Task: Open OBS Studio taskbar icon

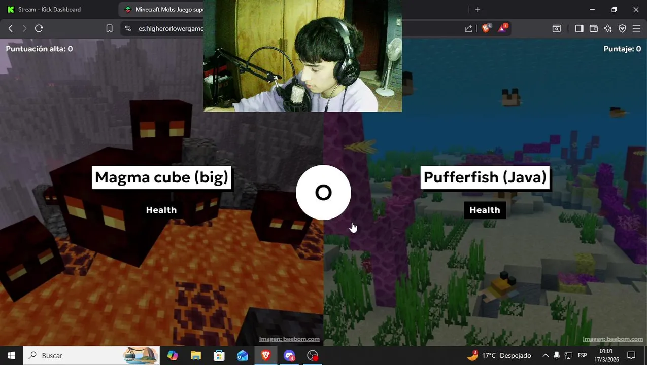Action: (313, 356)
